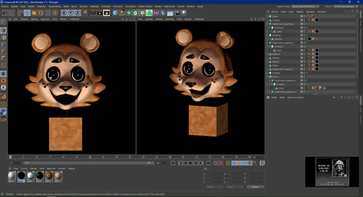This screenshot has width=363, height=197.
Task: Toggle enable checkmark for Simetría.1 object
Action: [x=306, y=35]
